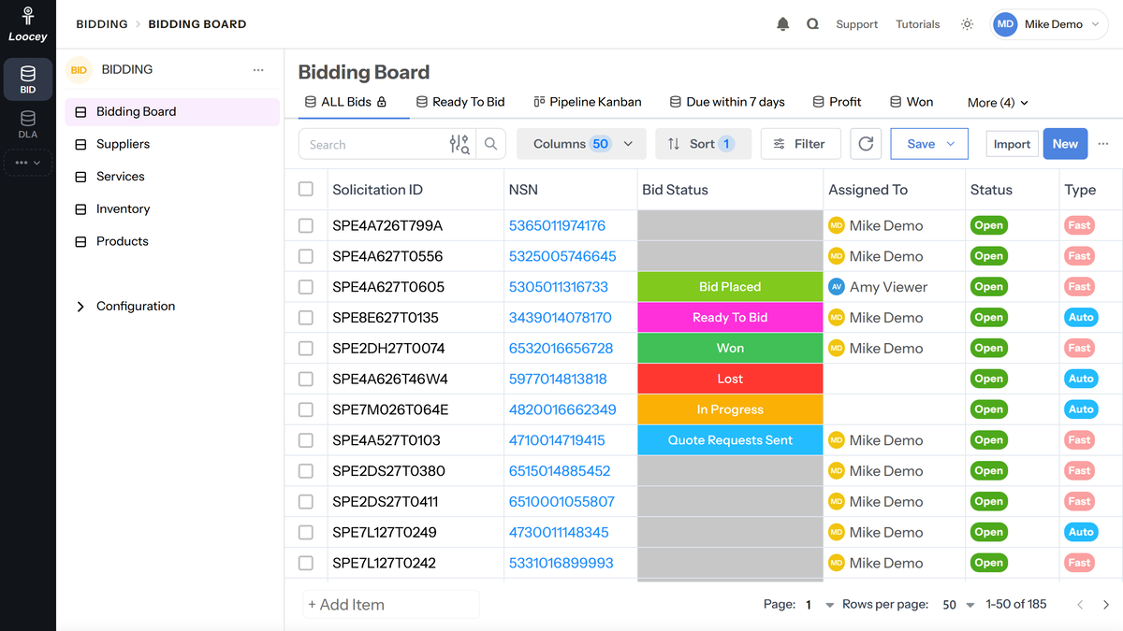Check the row SPE7M026T064E checkbox
Screen dimensions: 1123x631
tap(306, 409)
